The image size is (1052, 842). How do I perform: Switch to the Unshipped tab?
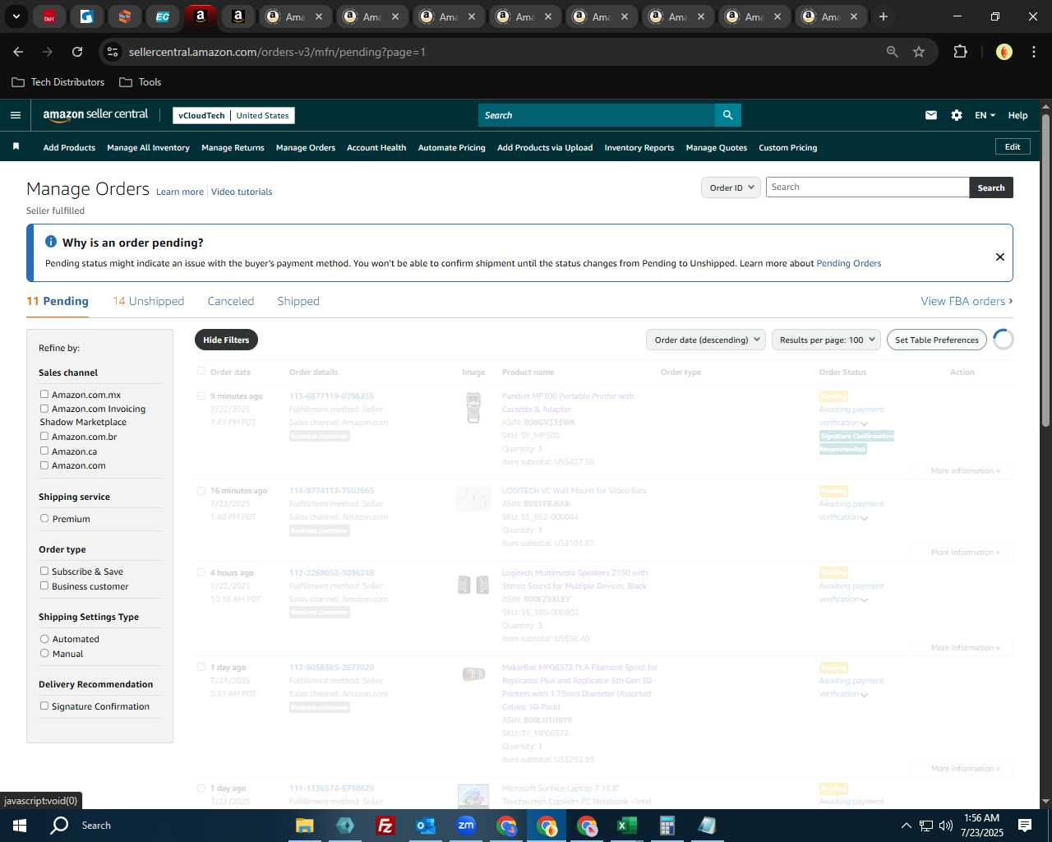click(149, 301)
